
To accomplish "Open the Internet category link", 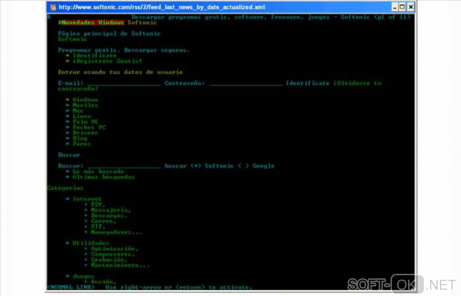I will 87,199.
